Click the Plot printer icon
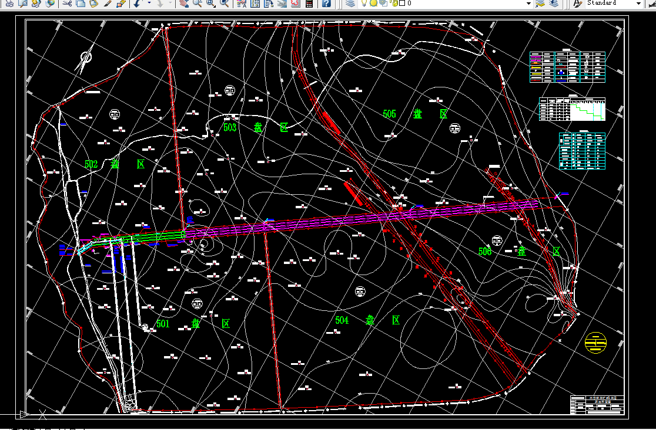The width and height of the screenshot is (656, 430). click(9, 4)
